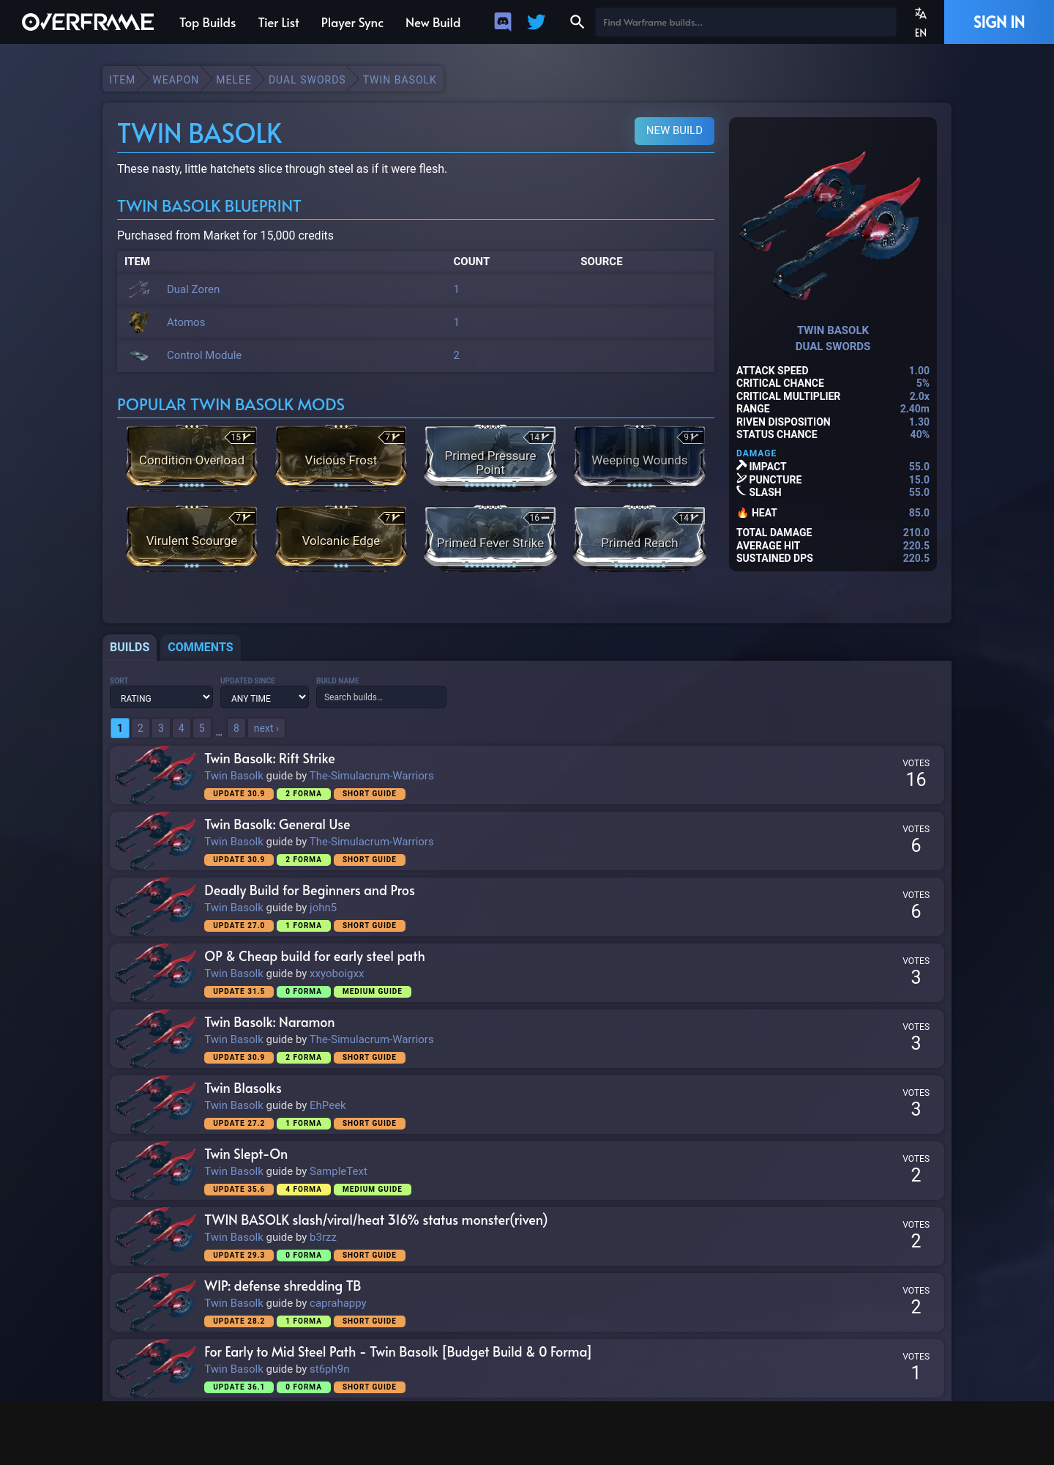Click Rift Strike build thumbnail
The width and height of the screenshot is (1054, 1465).
(x=156, y=775)
